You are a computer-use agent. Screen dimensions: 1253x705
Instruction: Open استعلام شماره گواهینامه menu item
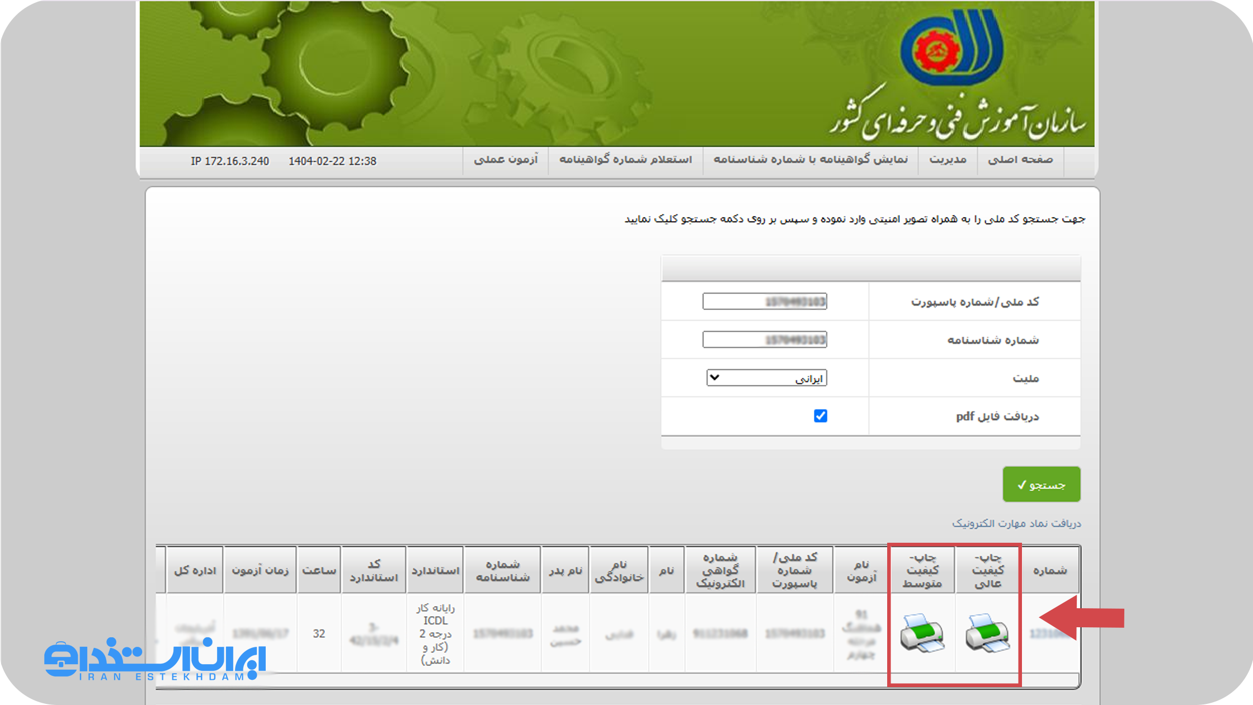point(625,160)
